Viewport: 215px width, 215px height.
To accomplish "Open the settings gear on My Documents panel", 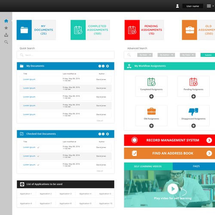I will pos(107,66).
